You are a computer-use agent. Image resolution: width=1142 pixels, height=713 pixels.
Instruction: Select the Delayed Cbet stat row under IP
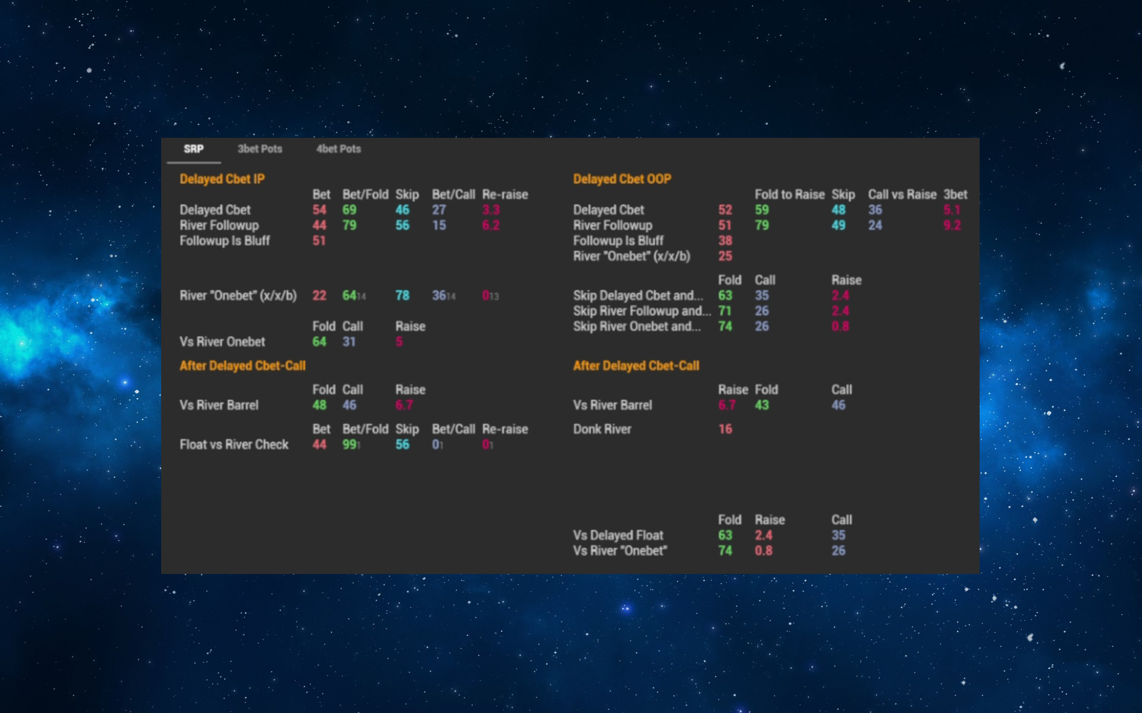(x=215, y=210)
